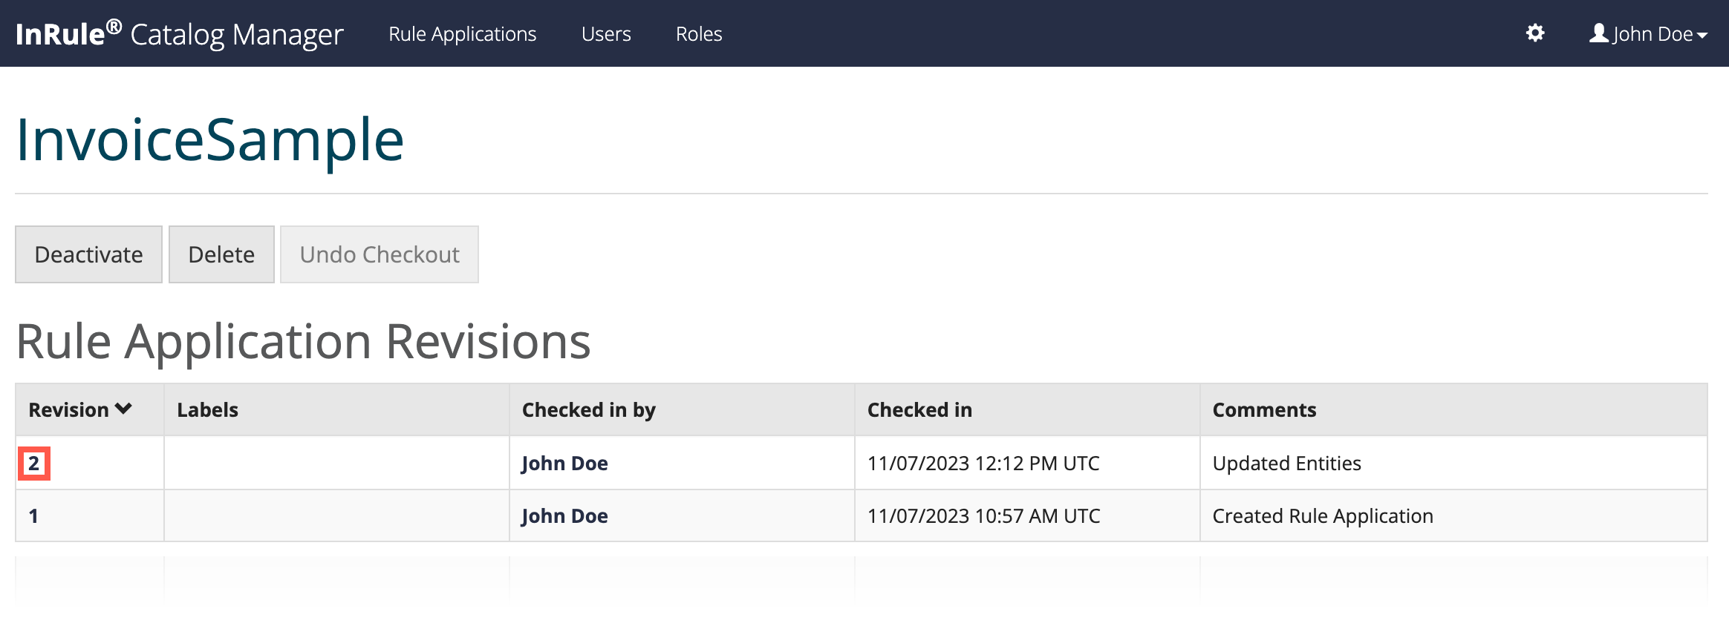Click the Checked in column header

coord(919,410)
